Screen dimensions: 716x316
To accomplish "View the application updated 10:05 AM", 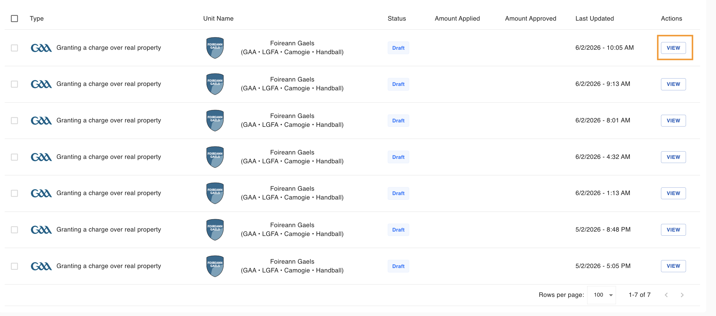I will point(673,48).
